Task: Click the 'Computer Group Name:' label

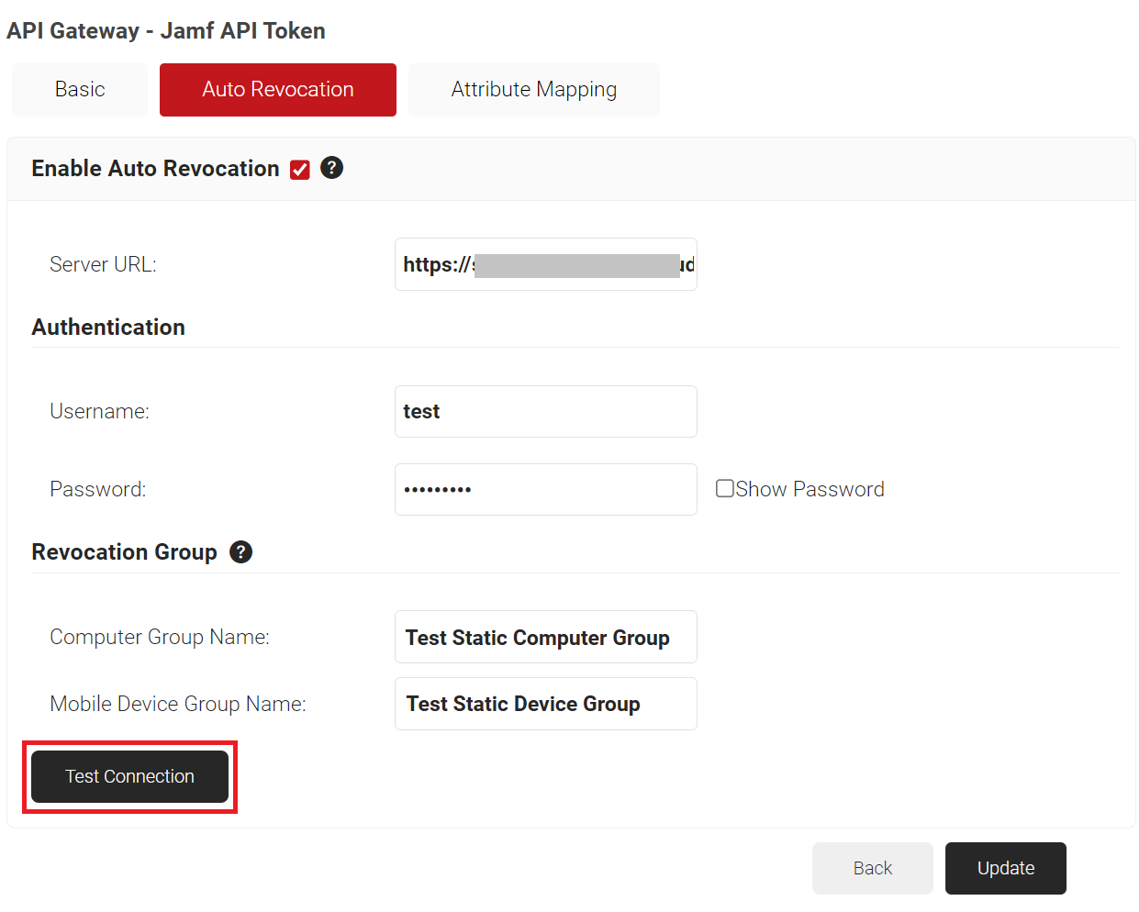Action: (160, 637)
